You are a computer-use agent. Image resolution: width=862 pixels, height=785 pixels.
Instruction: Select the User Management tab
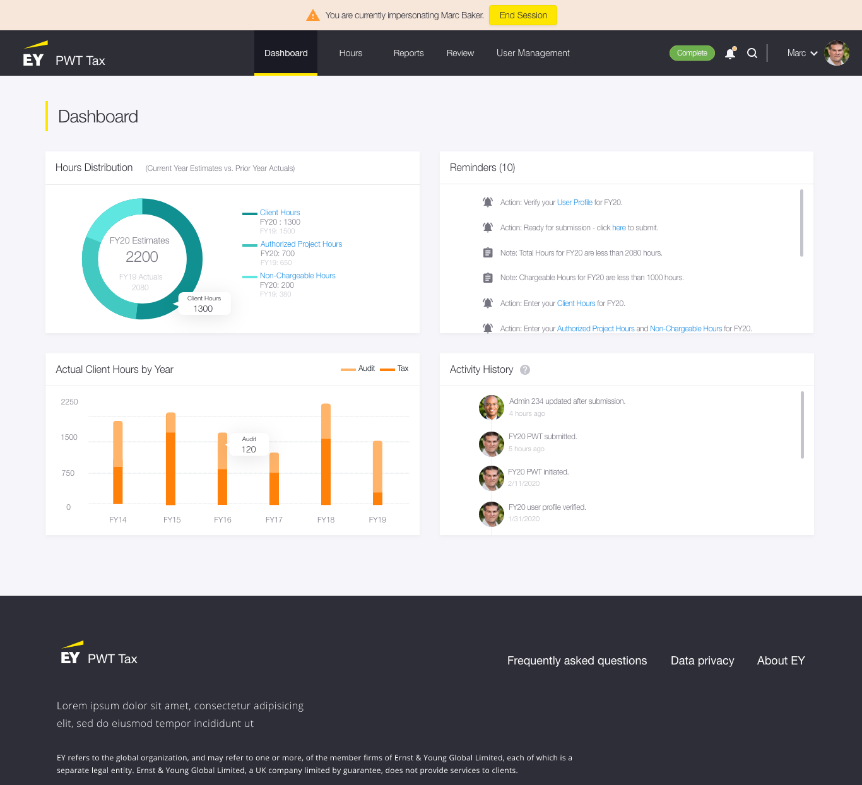coord(533,53)
